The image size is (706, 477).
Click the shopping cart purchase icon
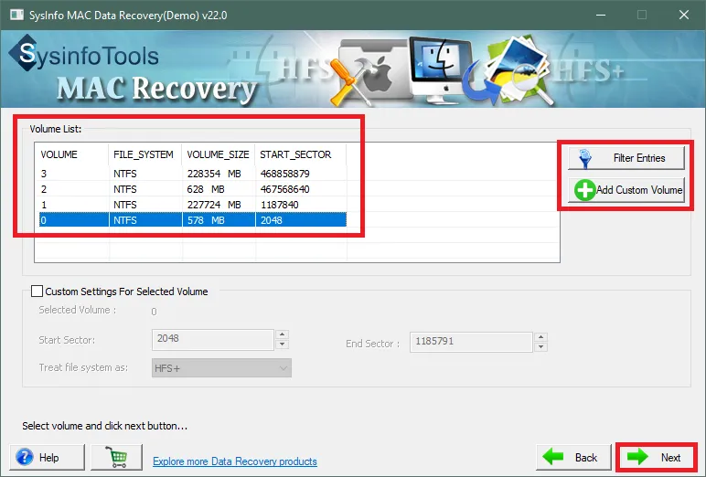pyautogui.click(x=117, y=458)
